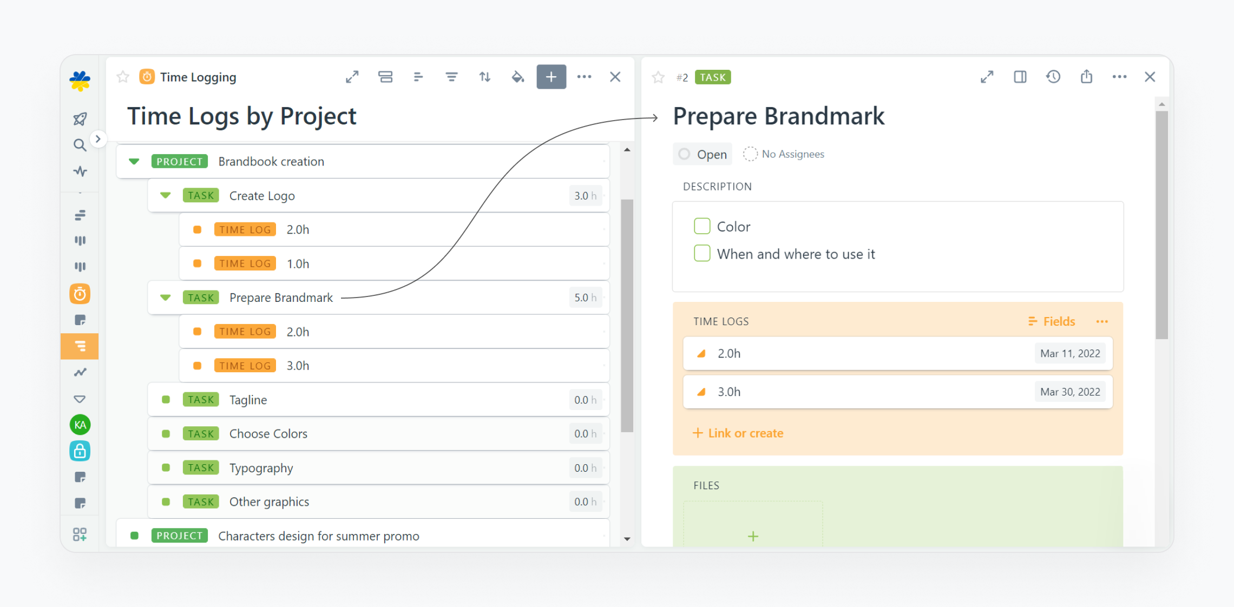
Task: Click the filter lines icon
Action: (x=451, y=77)
